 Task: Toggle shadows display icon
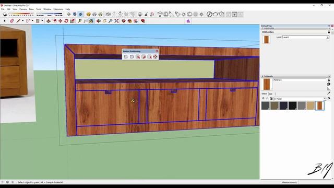pos(5,14)
